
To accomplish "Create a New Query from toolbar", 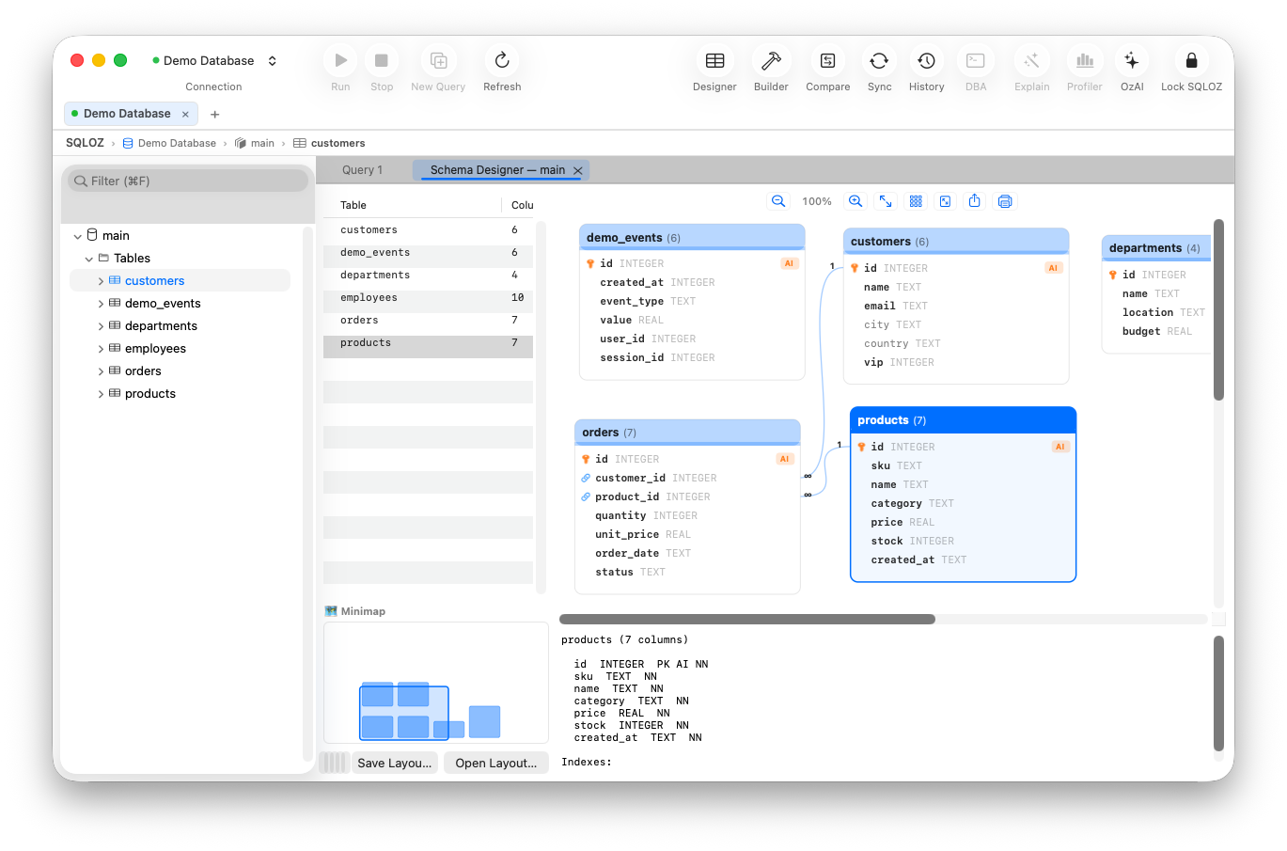I will click(438, 61).
